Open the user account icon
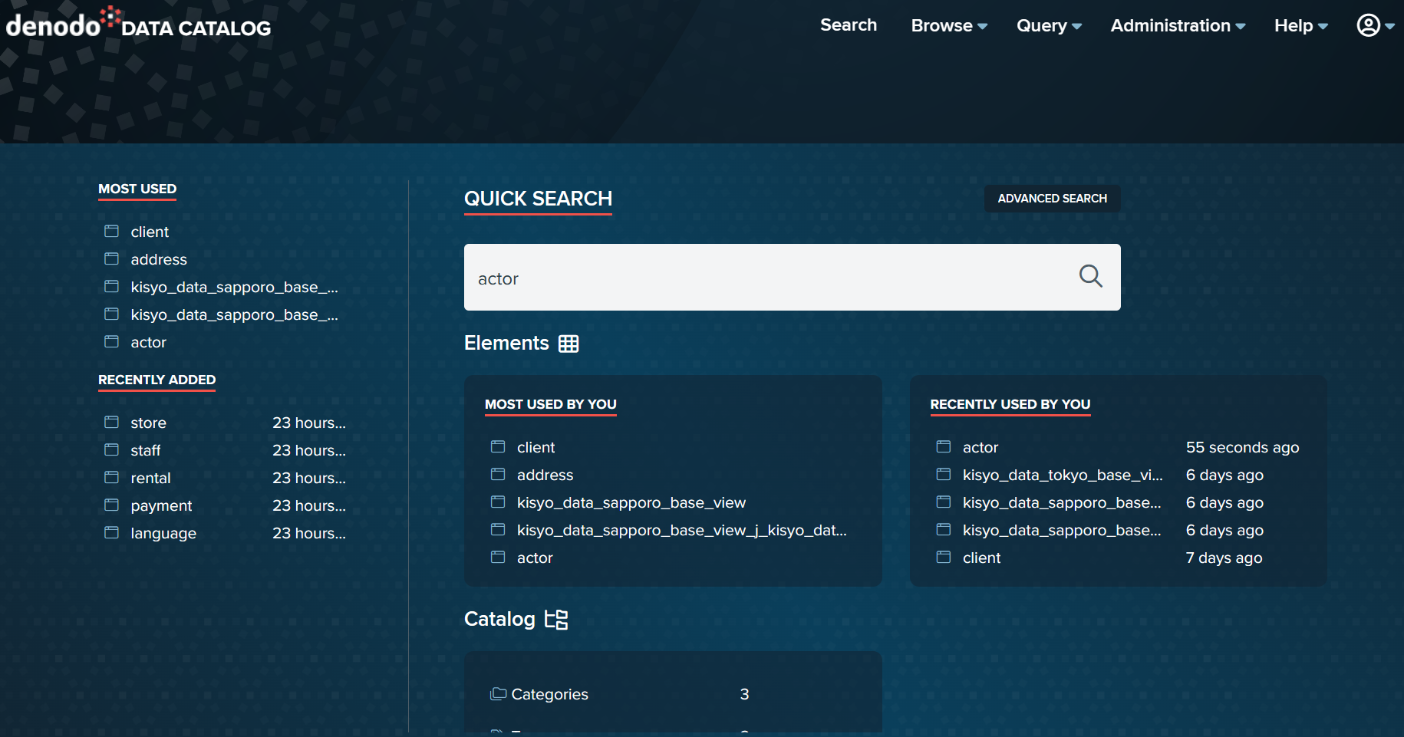 [1369, 25]
